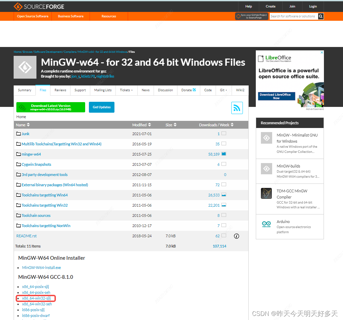Open the Code tab
Image resolution: width=343 pixels, height=320 pixels.
208,90
